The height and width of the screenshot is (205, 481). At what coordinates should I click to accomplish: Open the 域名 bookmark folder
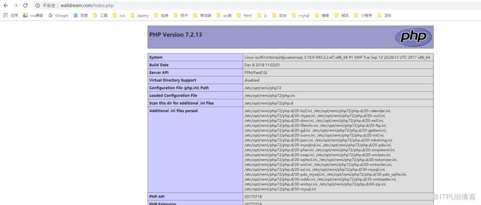point(342,15)
